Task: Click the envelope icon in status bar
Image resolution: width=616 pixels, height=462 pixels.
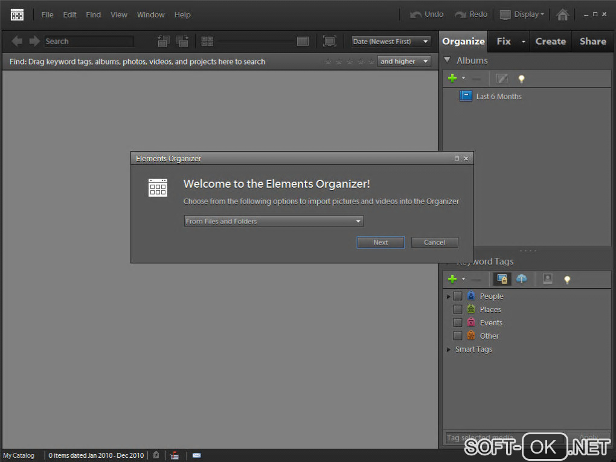Action: coord(196,455)
